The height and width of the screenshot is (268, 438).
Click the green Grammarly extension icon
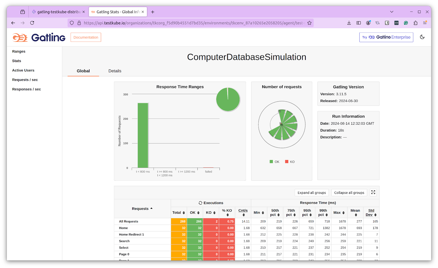(406, 23)
